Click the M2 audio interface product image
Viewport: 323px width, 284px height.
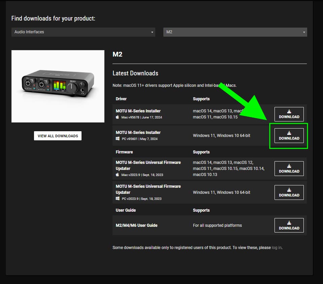58,86
